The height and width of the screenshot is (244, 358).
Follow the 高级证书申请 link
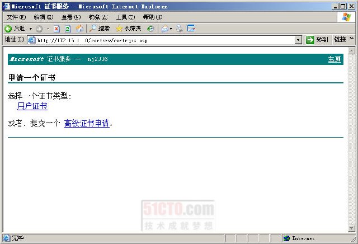(x=86, y=123)
